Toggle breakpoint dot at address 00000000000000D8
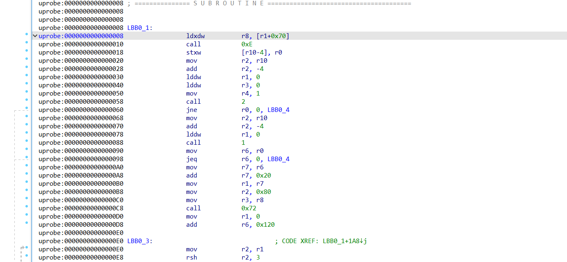567x262 pixels. pyautogui.click(x=27, y=223)
